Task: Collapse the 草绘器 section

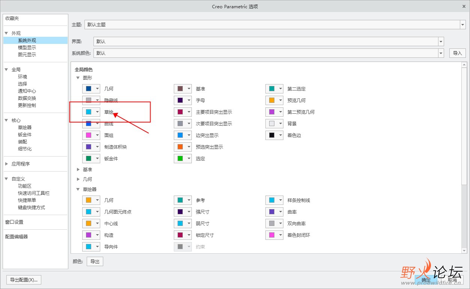Action: (x=78, y=189)
